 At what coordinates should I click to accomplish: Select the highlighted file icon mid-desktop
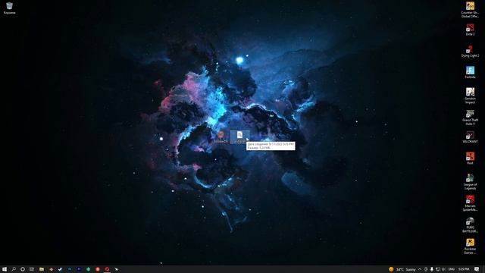coord(239,136)
